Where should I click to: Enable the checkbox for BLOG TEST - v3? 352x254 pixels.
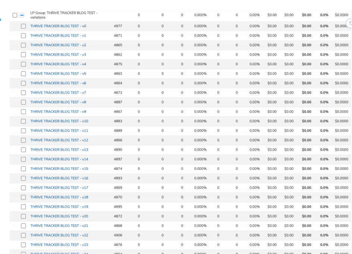coord(23,55)
